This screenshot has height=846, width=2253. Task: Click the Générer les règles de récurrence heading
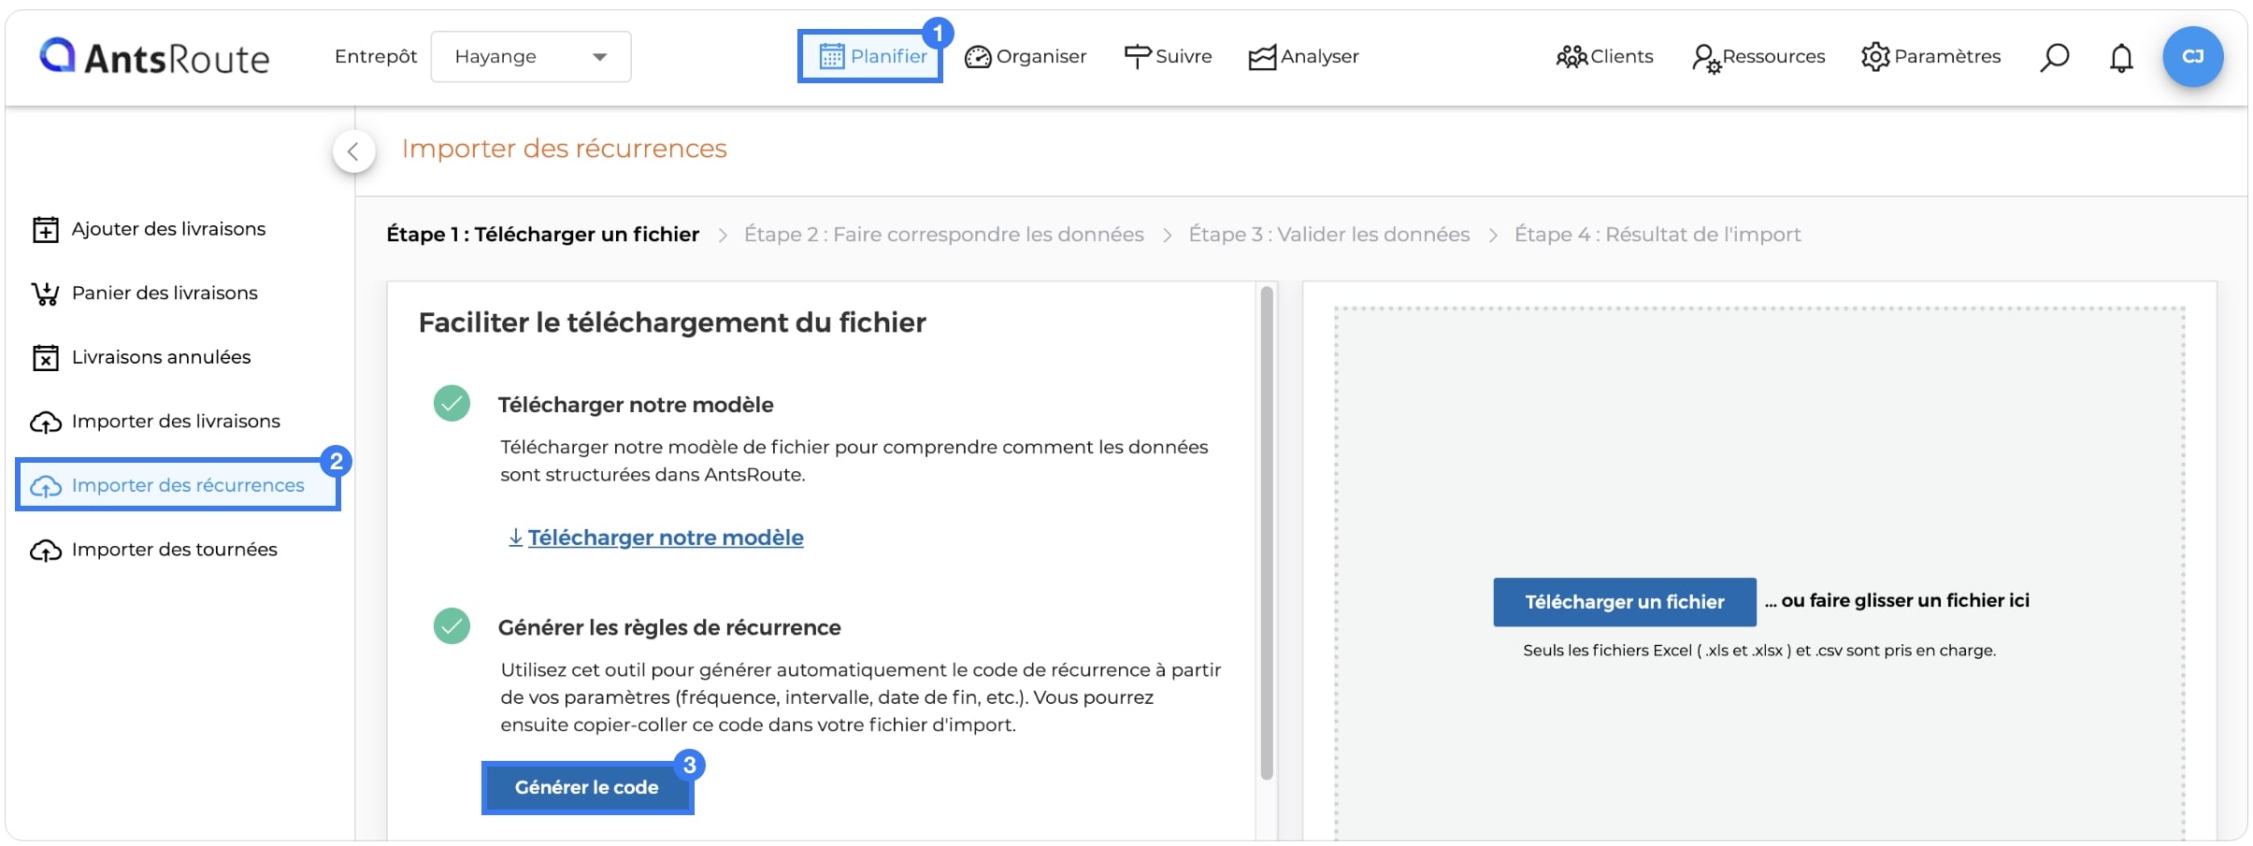point(669,628)
